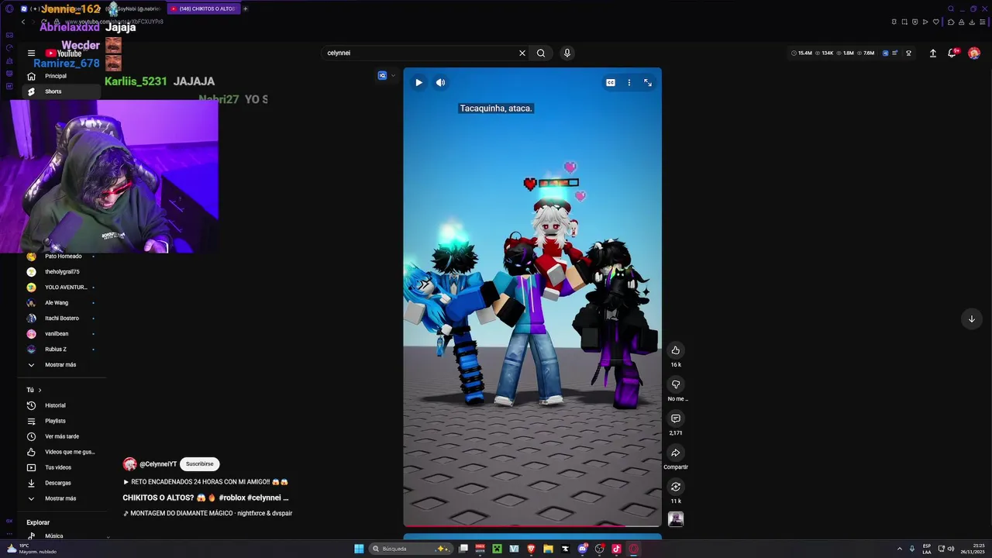Open notifications bell with 9+ badge

tap(952, 53)
